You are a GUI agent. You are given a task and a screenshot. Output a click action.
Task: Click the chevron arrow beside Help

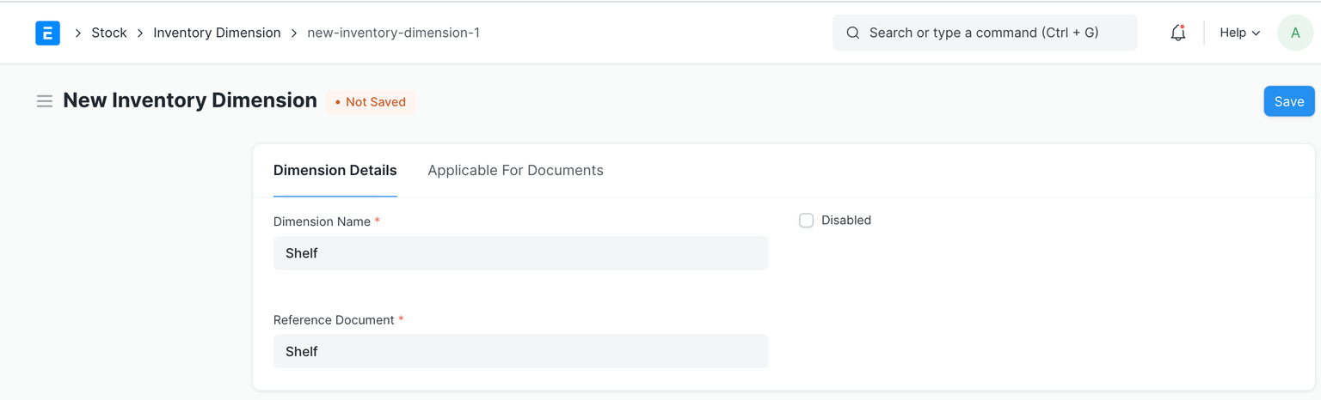1256,33
